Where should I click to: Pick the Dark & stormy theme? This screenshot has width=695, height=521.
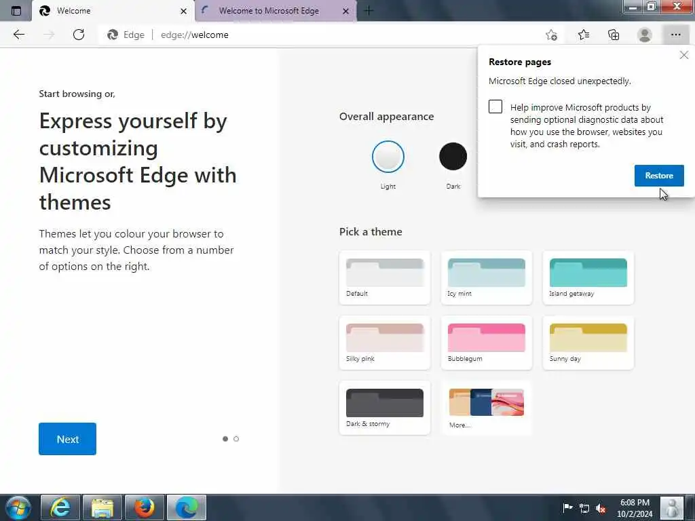pyautogui.click(x=384, y=408)
